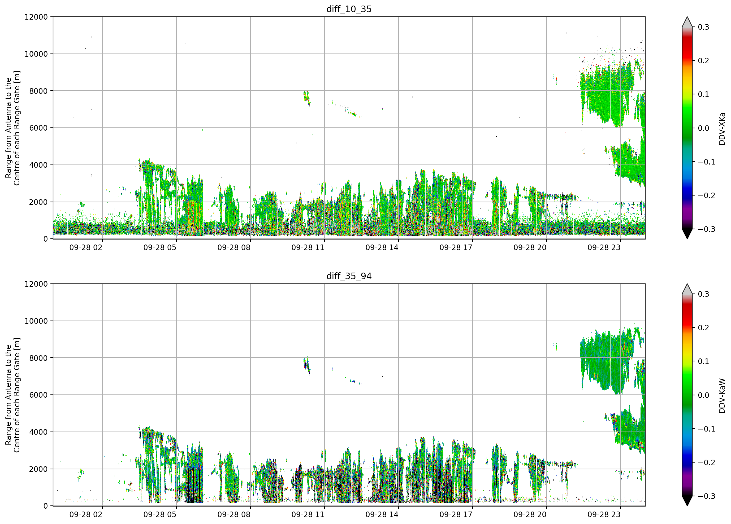Click x-tick '09-28 14' under diff_10_35
Image resolution: width=731 pixels, height=524 pixels.
pyautogui.click(x=382, y=247)
